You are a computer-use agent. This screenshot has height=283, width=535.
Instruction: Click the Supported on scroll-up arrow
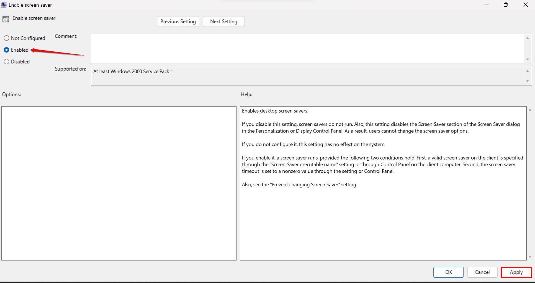tap(527, 71)
